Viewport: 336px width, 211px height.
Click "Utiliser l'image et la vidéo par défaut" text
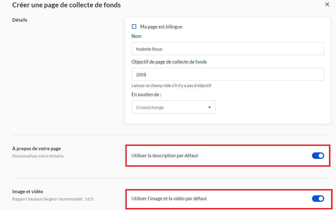coord(169,199)
